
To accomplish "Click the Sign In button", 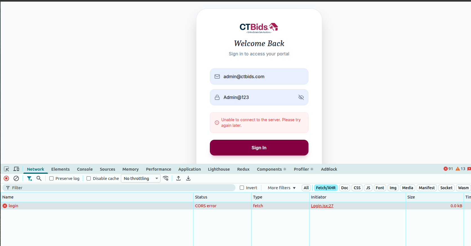I will click(x=259, y=148).
